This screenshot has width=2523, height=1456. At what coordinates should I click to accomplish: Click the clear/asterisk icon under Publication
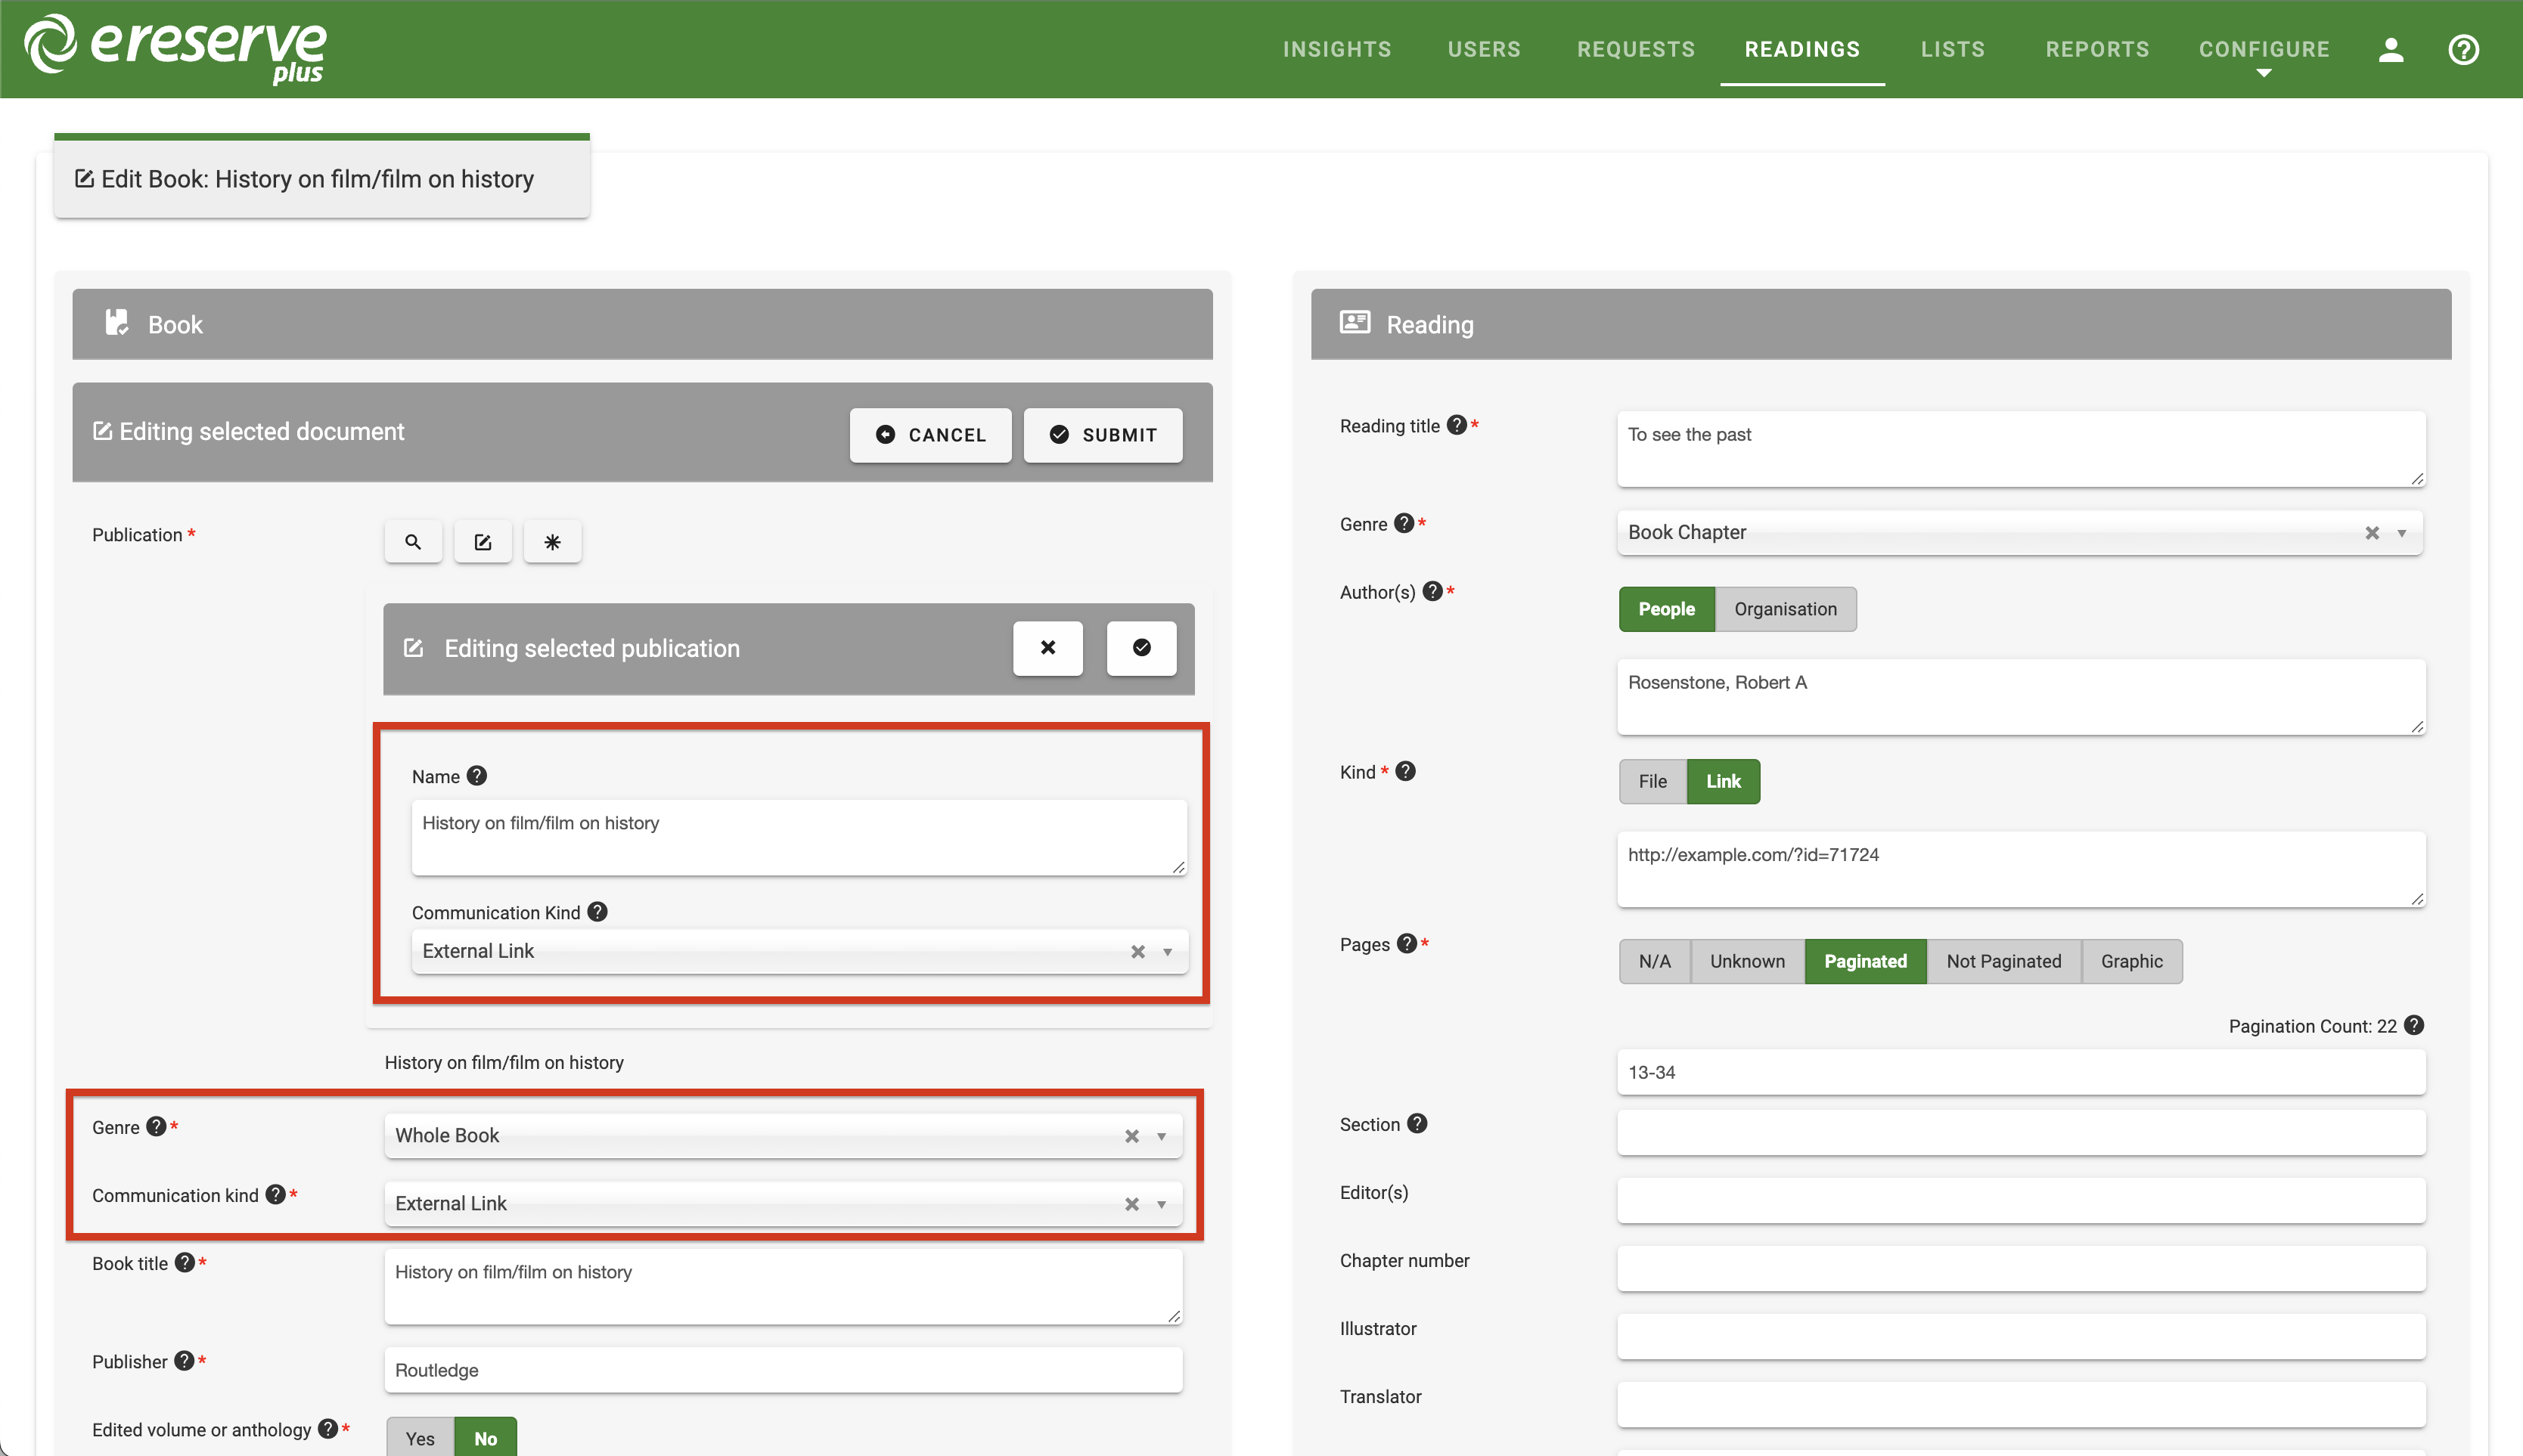551,541
